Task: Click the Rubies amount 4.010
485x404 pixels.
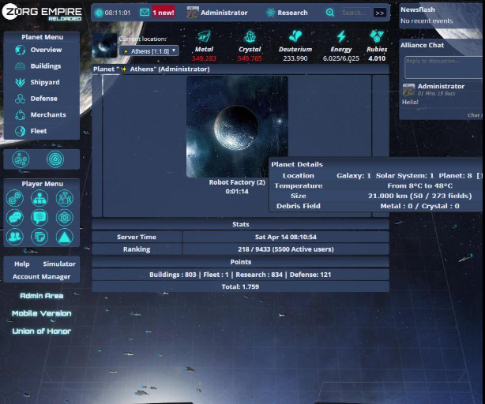Action: click(x=377, y=58)
